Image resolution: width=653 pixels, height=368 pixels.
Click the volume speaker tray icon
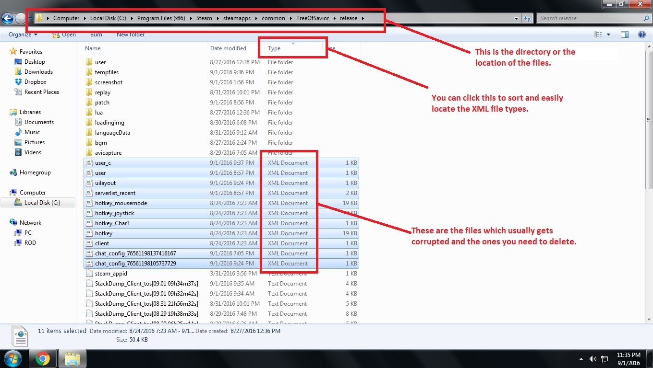pyautogui.click(x=592, y=358)
